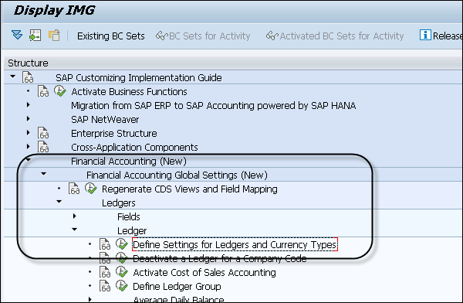Execute Regenerate CDS Views and Field Mapping icon

pyautogui.click(x=90, y=188)
